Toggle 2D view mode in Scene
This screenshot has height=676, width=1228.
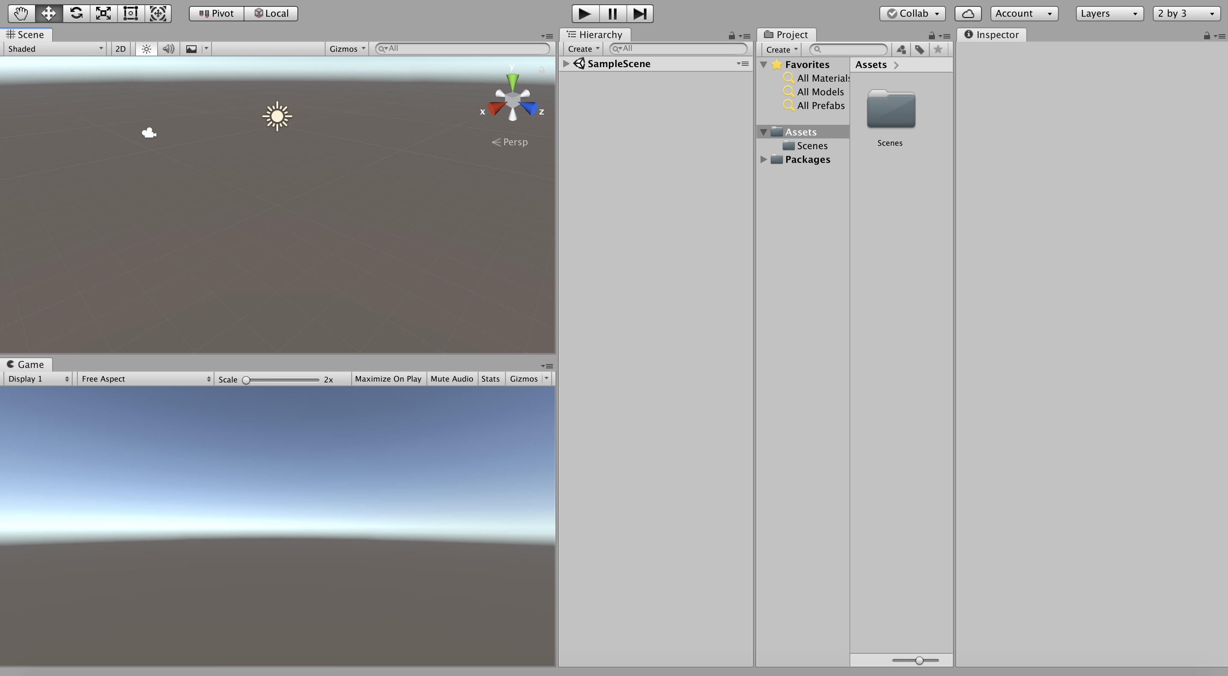pyautogui.click(x=120, y=49)
